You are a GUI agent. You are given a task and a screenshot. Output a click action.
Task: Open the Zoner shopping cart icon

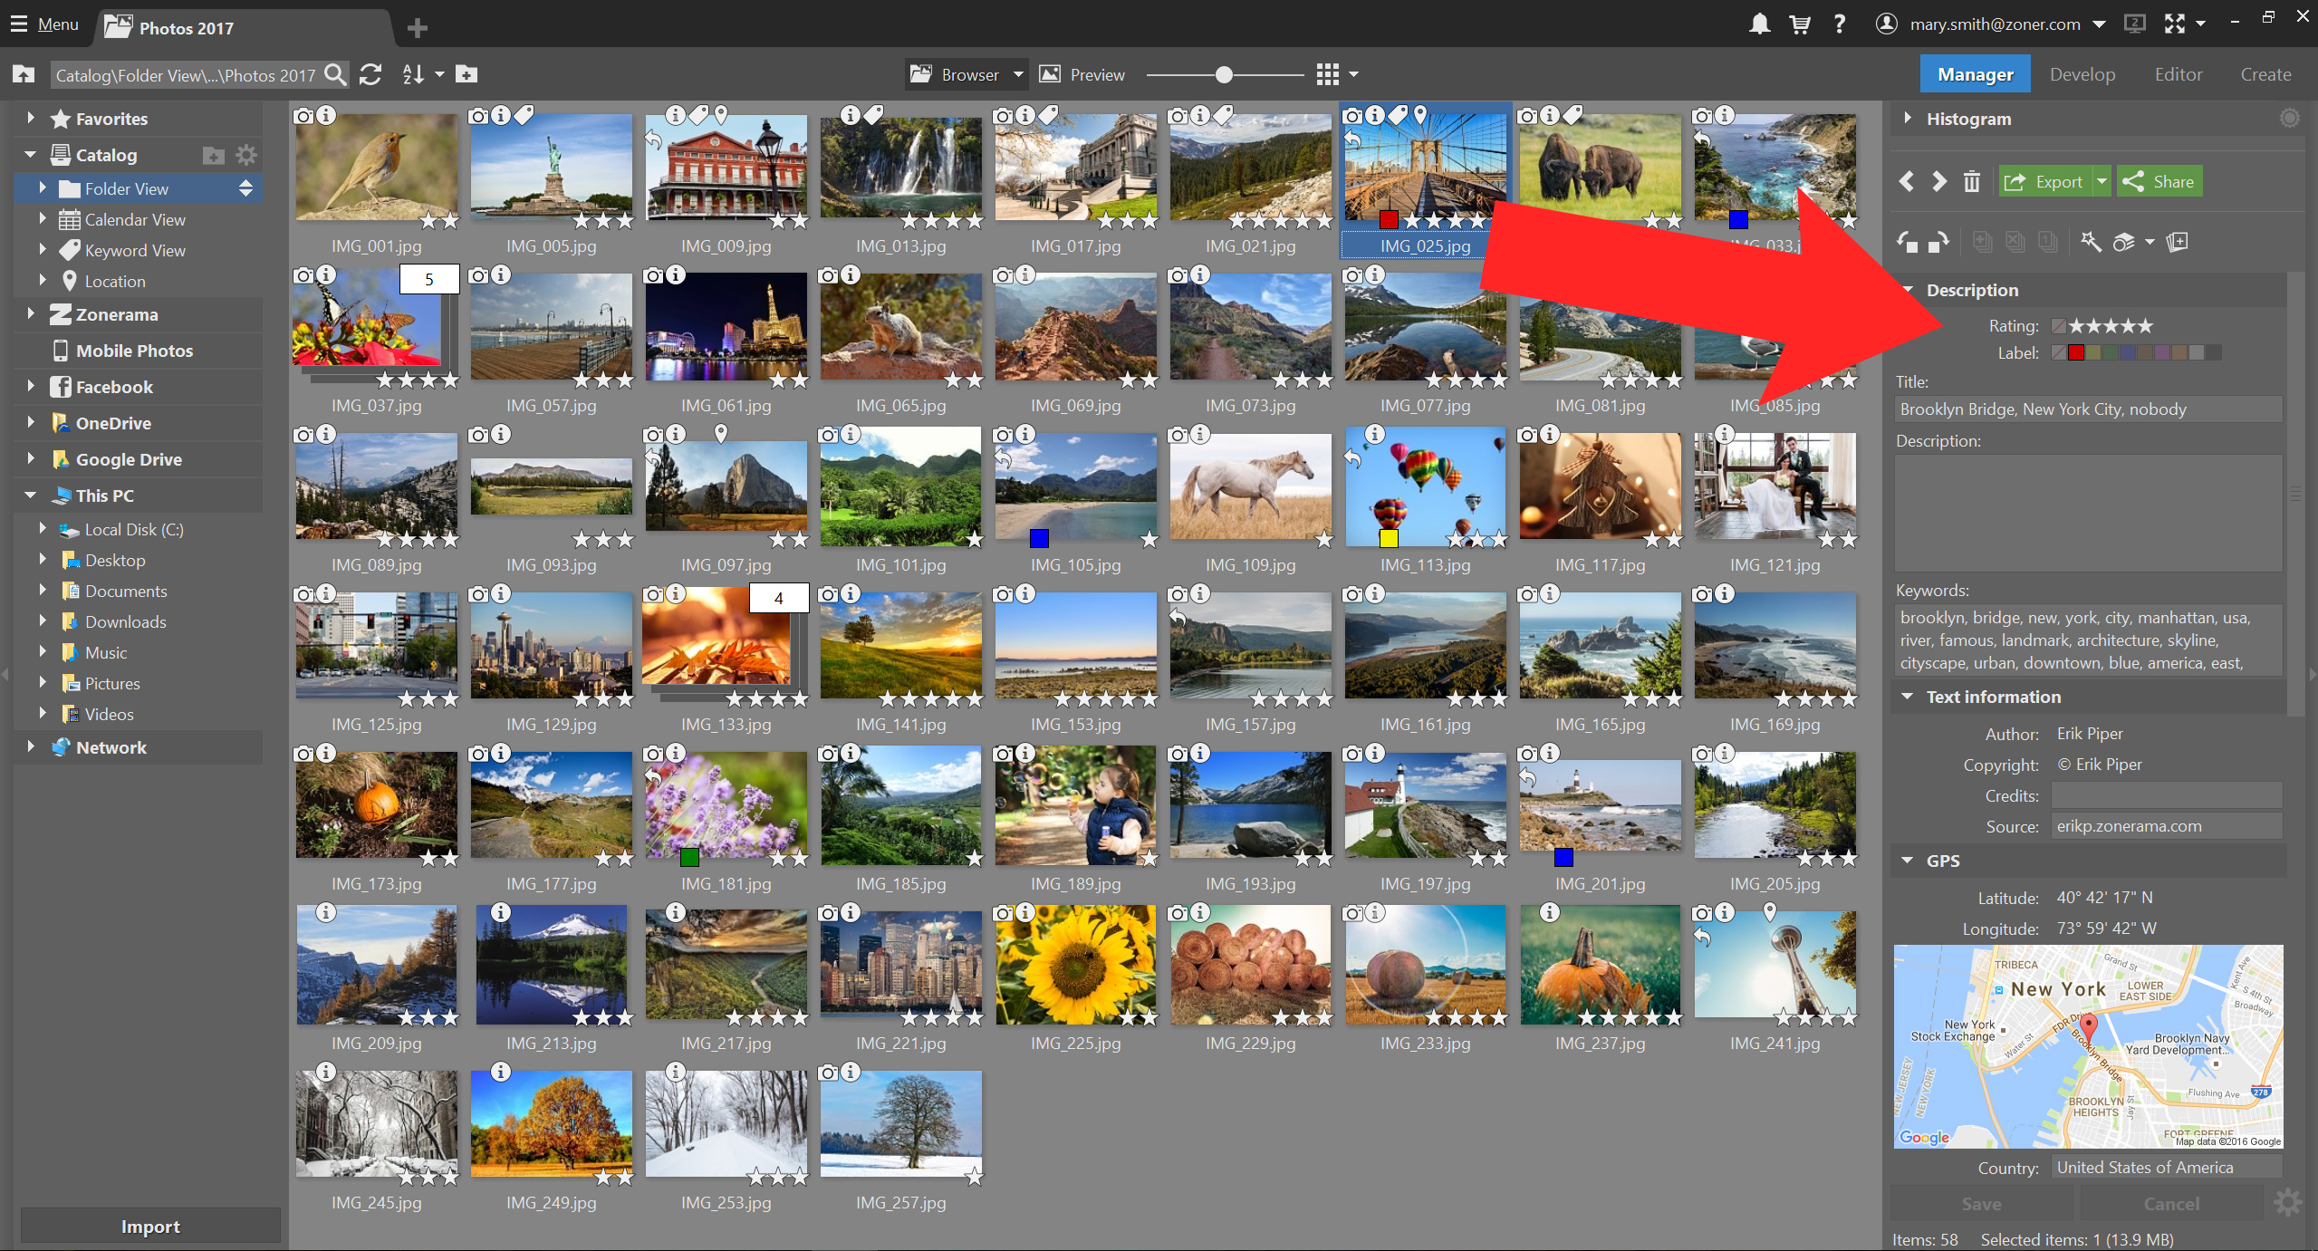[x=1799, y=24]
